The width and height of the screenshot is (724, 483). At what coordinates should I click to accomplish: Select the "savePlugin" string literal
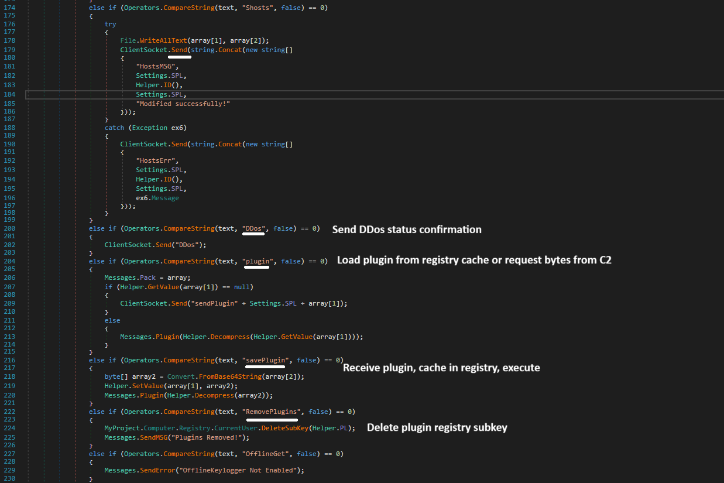(265, 360)
